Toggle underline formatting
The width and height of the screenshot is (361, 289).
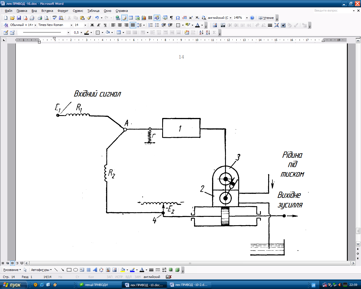coord(105,25)
